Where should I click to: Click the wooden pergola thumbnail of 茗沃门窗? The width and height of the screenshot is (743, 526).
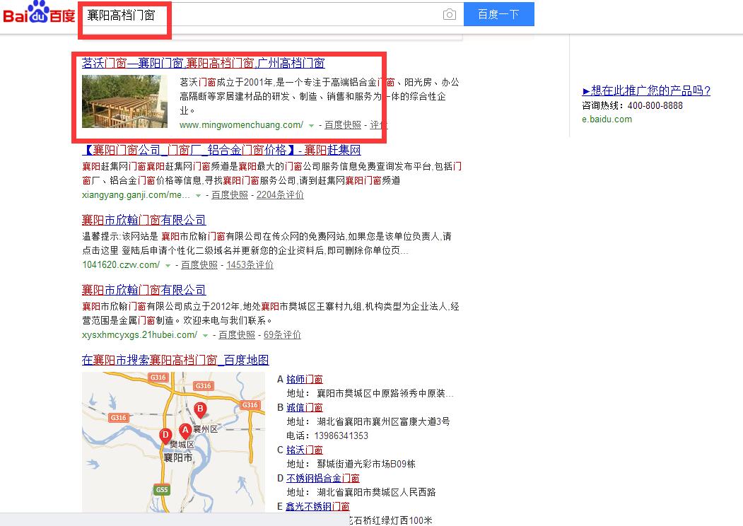click(x=124, y=101)
